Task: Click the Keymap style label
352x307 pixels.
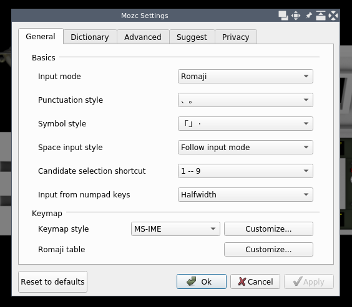Action: (x=64, y=229)
